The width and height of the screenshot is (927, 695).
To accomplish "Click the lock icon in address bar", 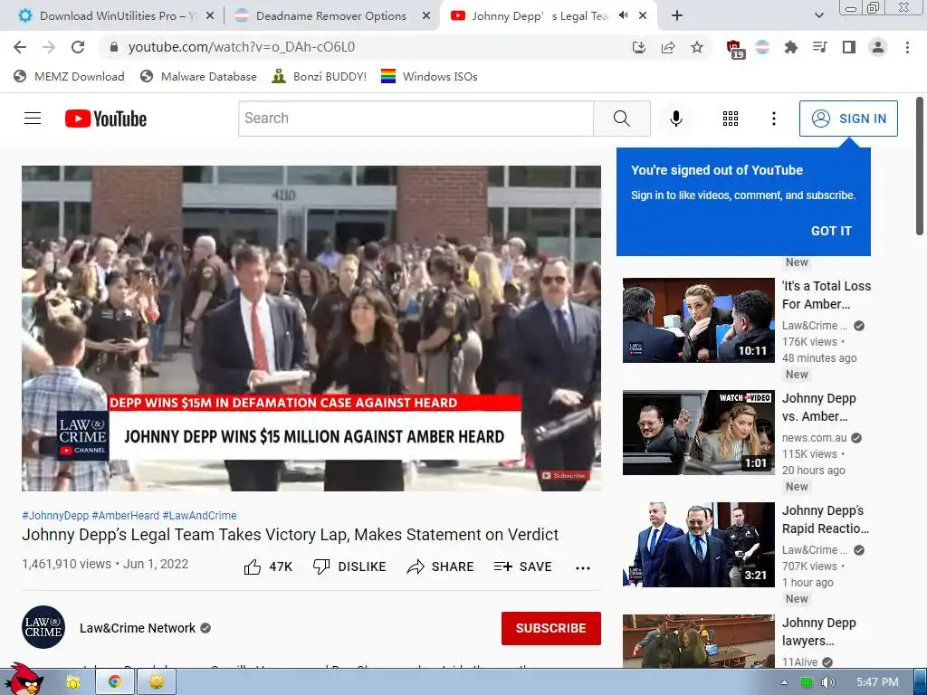I will [114, 47].
